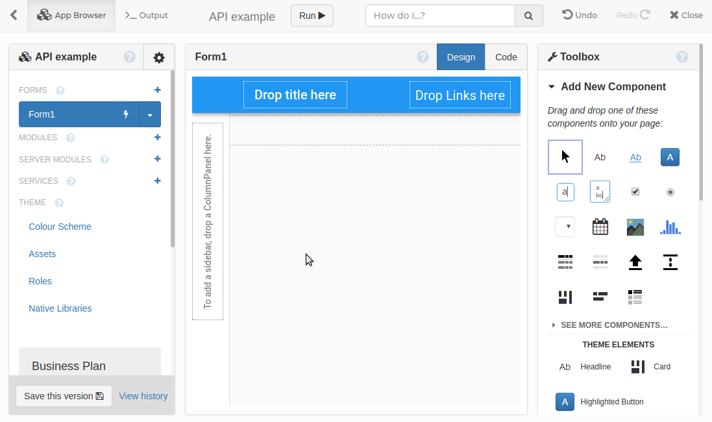Open the Colour Scheme theme settings

click(60, 227)
